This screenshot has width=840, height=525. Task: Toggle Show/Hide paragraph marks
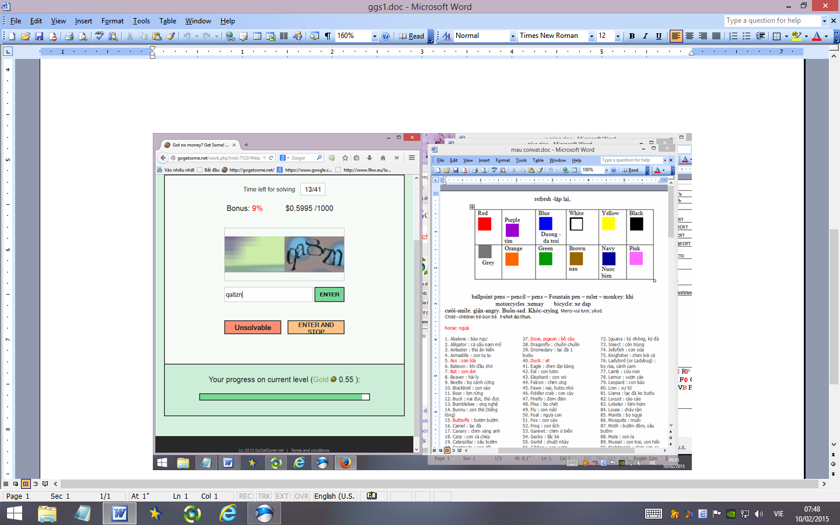[328, 36]
